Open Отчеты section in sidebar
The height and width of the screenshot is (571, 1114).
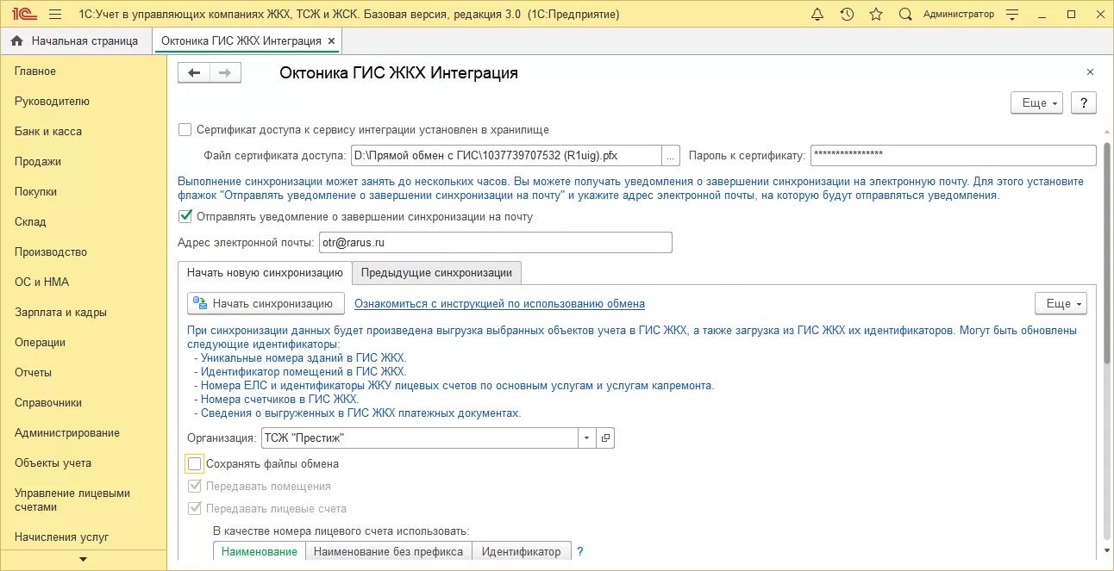point(33,372)
